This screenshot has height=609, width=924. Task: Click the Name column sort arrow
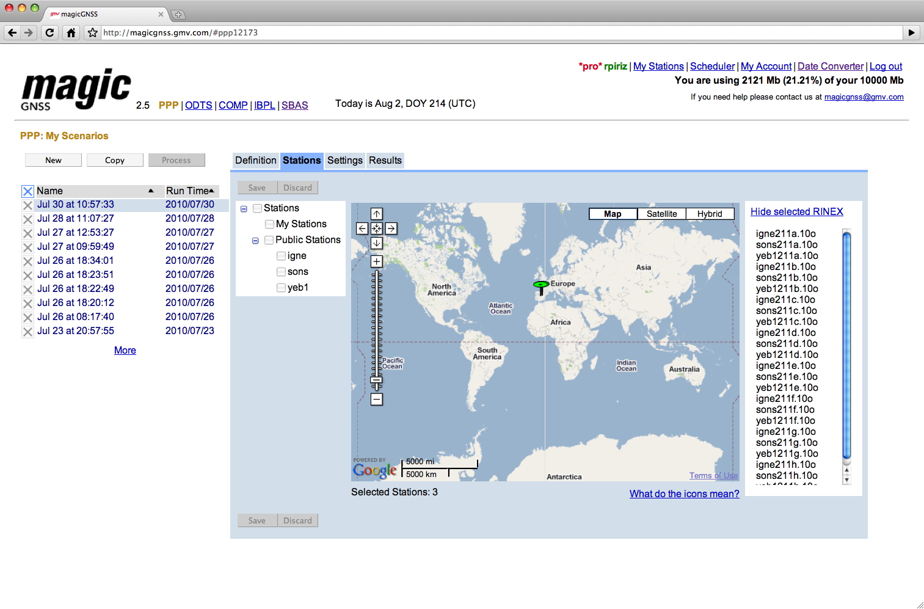152,191
